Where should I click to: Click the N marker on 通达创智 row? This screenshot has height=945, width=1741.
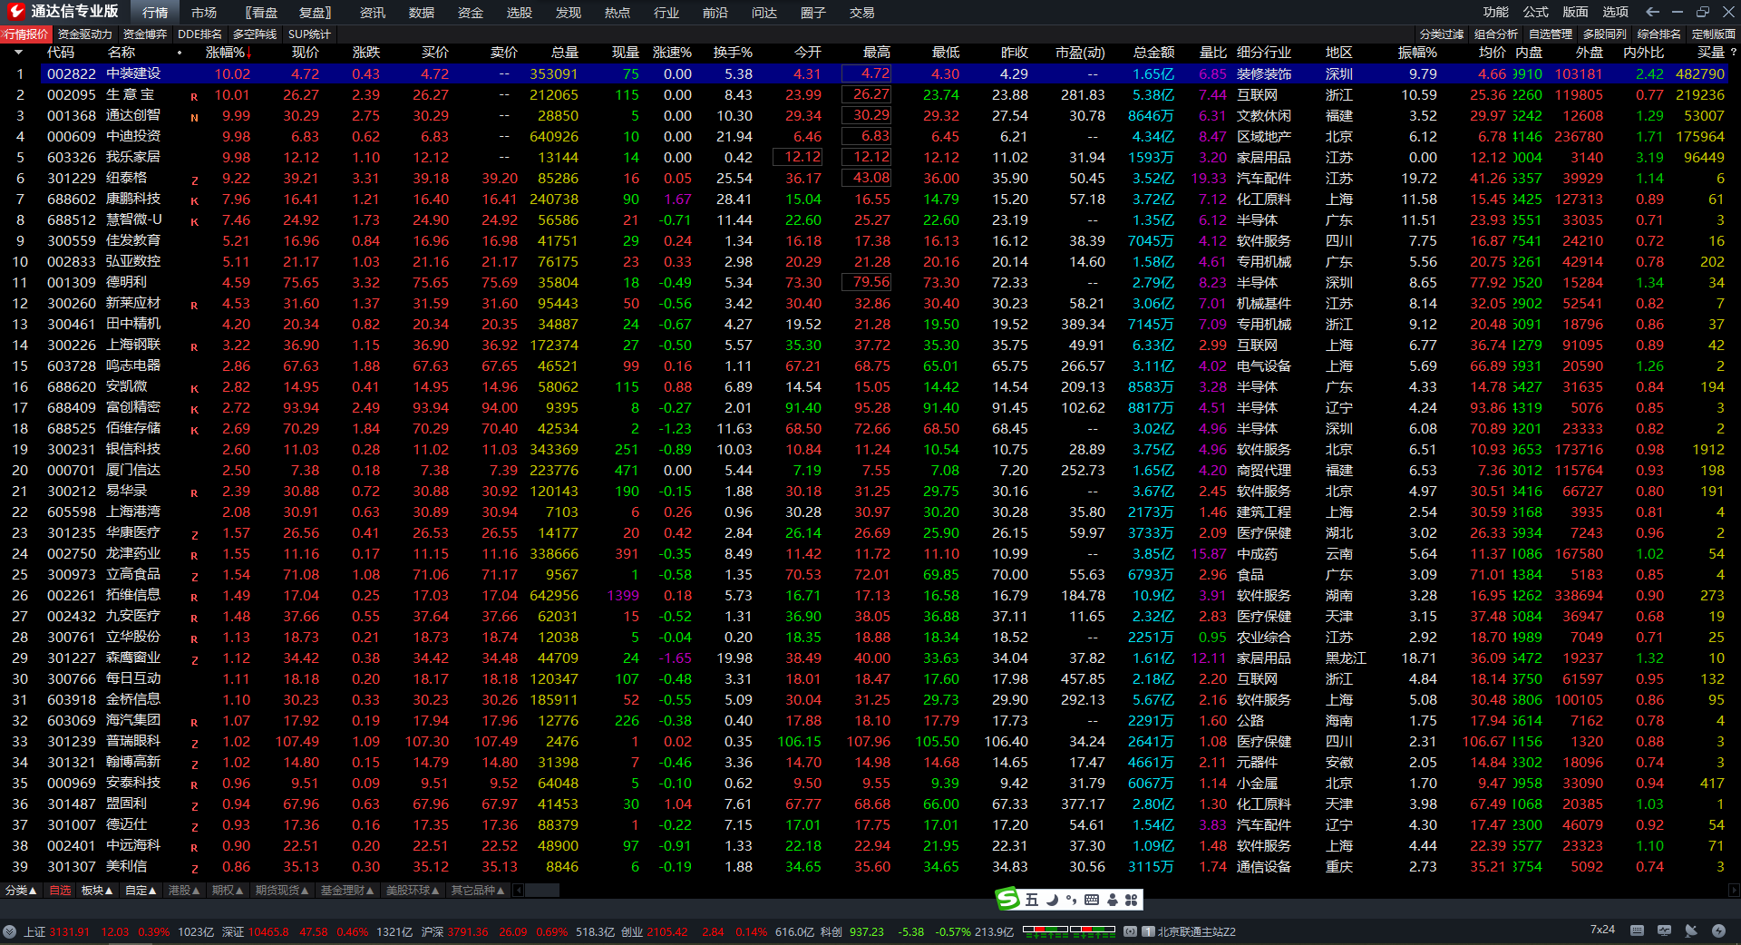[x=194, y=117]
